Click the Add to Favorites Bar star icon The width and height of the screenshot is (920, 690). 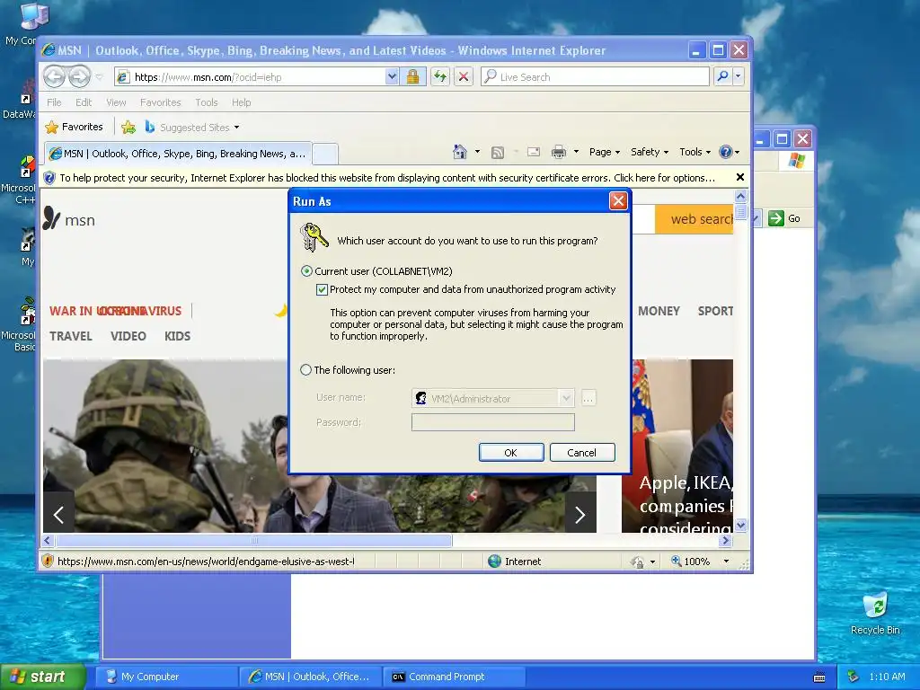click(x=128, y=127)
